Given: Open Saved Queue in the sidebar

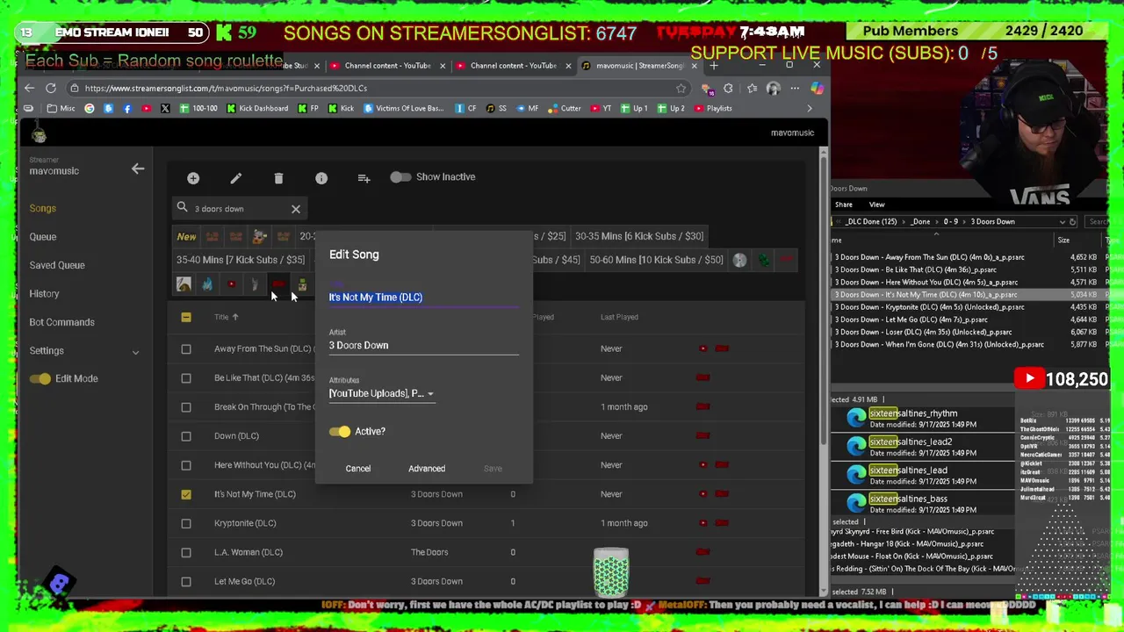Looking at the screenshot, I should point(57,265).
